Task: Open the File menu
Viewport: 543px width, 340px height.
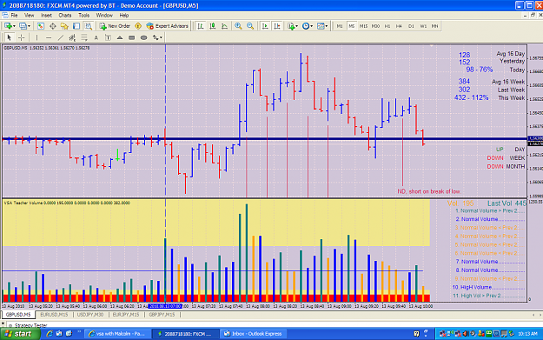Action: tap(14, 16)
